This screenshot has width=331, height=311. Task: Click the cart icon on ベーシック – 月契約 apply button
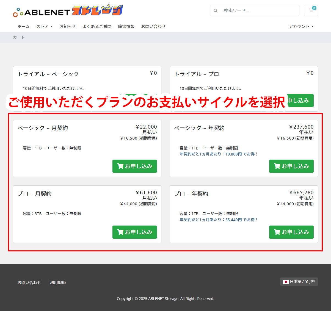120,166
